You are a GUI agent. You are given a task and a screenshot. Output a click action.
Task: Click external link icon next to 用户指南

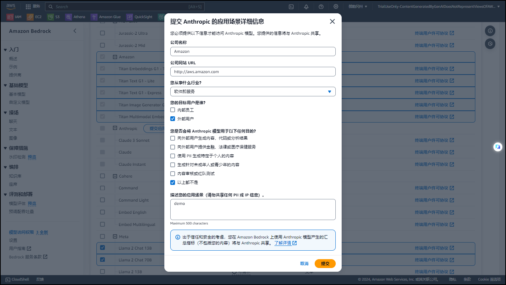pyautogui.click(x=29, y=249)
